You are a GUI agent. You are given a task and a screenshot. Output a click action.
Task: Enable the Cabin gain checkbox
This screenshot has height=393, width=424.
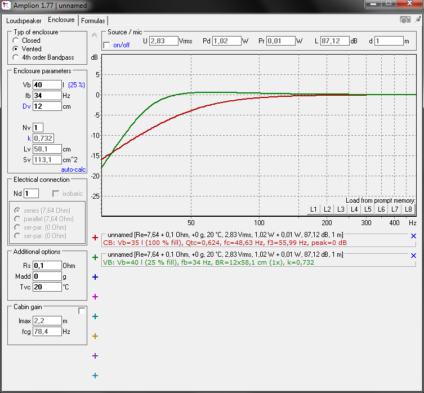[82, 311]
